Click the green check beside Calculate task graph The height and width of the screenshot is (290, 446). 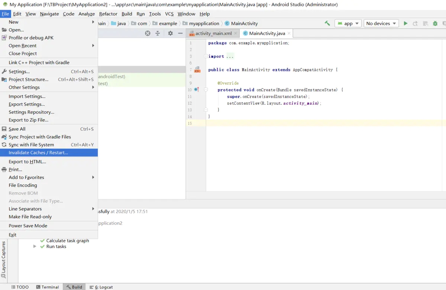42,241
